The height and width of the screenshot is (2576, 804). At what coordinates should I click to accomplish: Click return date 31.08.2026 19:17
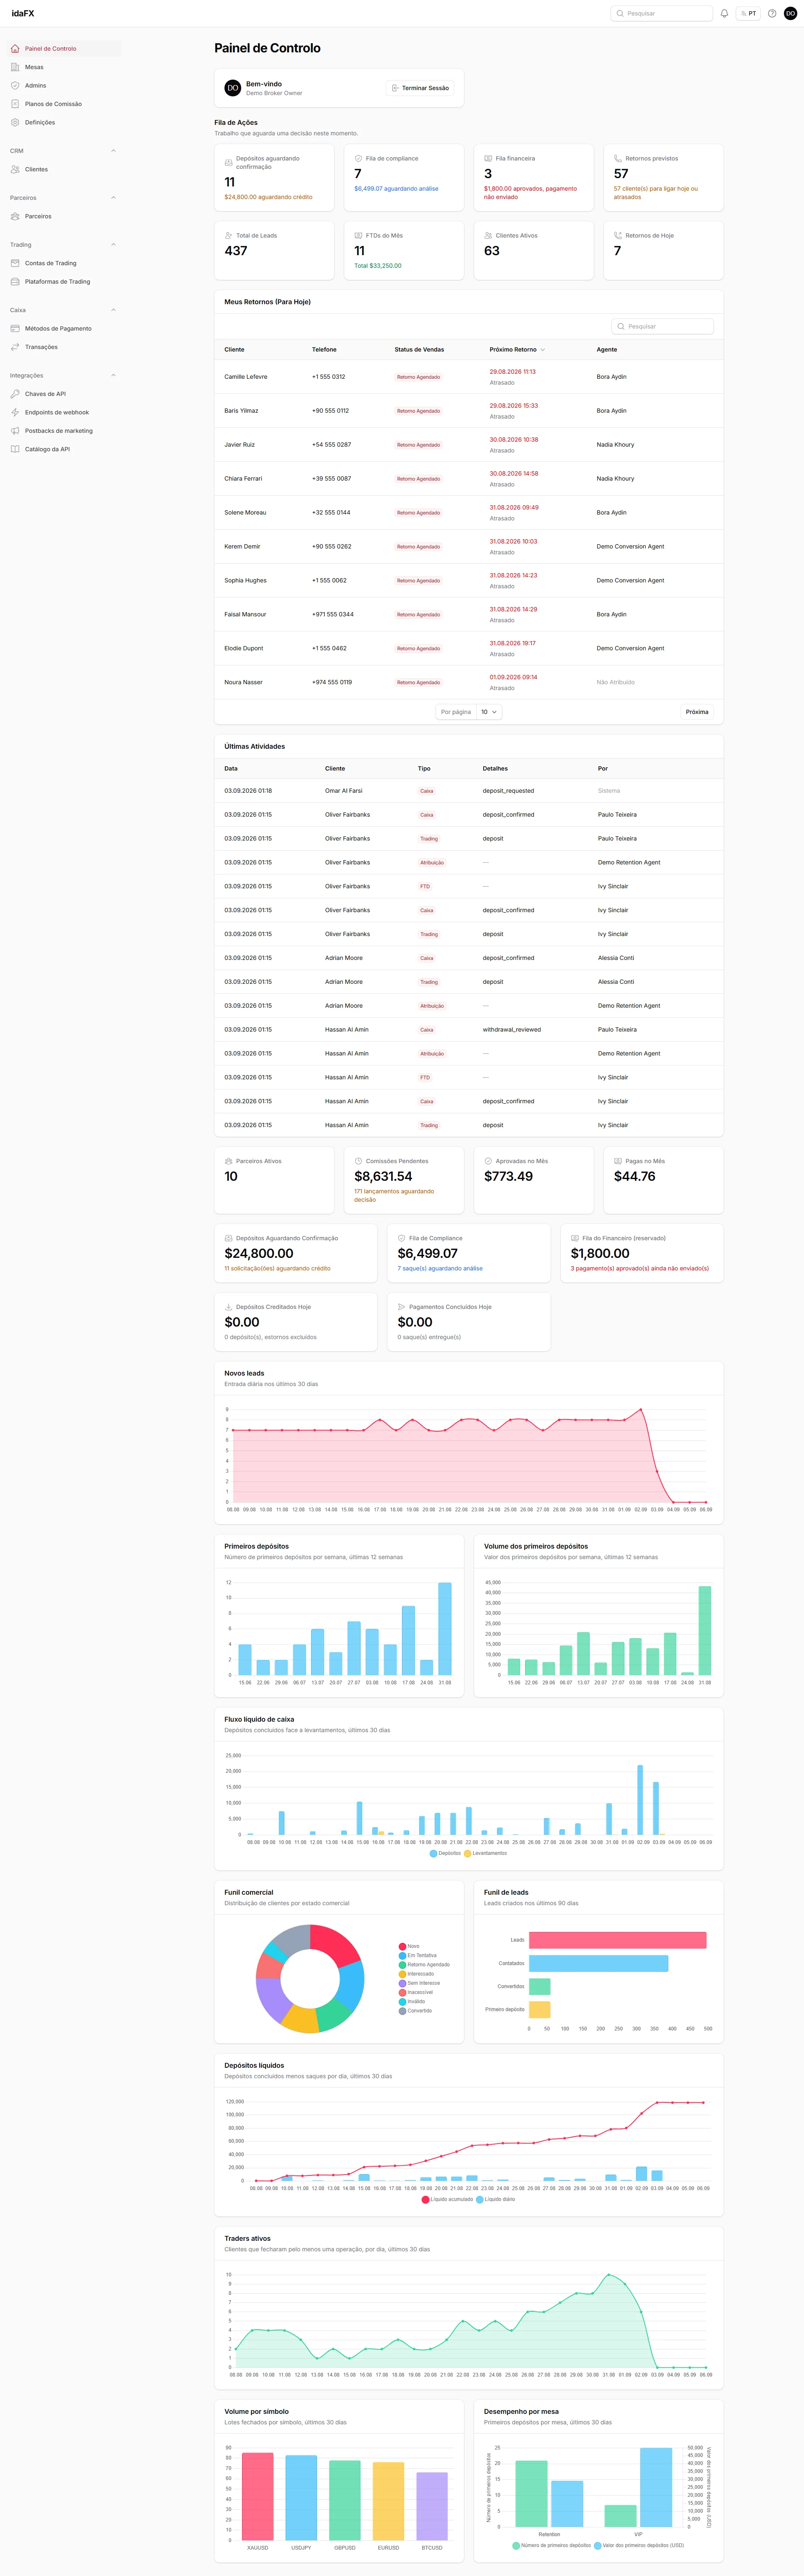coord(512,643)
